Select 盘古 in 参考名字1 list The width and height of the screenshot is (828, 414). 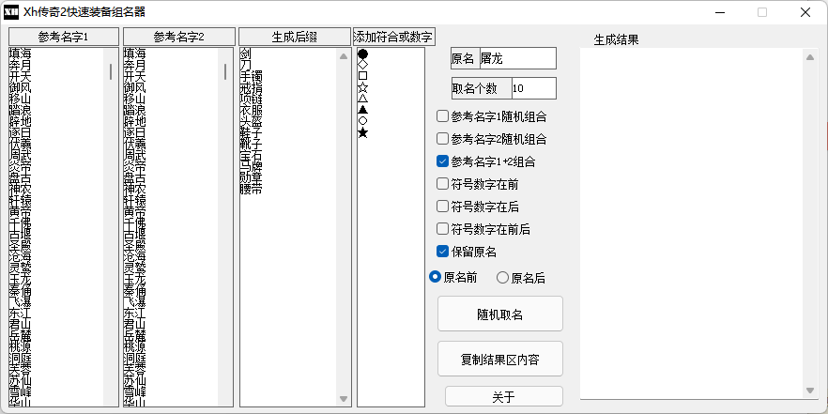(20, 178)
